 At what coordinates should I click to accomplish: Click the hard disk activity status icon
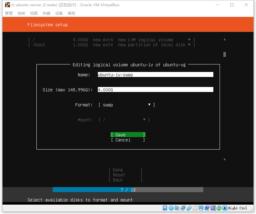click(165, 208)
